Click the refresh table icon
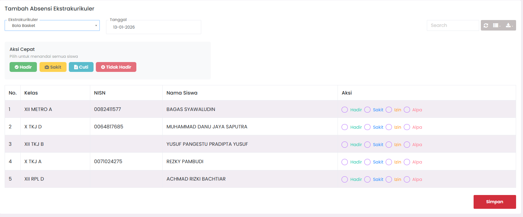 pyautogui.click(x=486, y=25)
